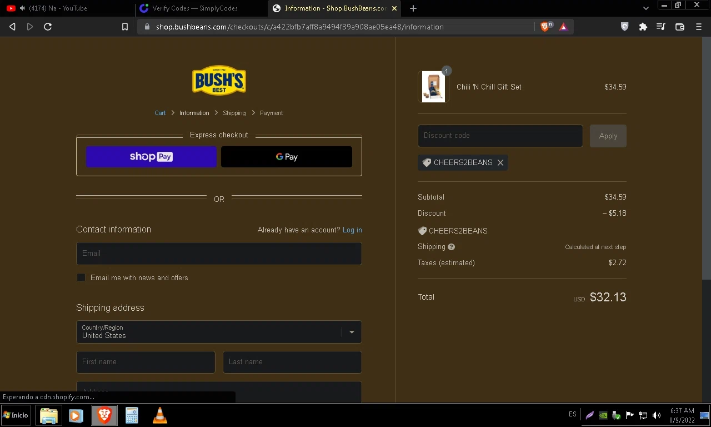
Task: Tick Email me with news and offers
Action: [x=81, y=277]
